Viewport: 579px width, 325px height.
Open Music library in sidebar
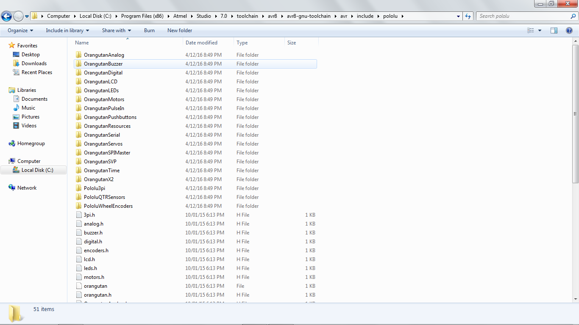click(28, 108)
